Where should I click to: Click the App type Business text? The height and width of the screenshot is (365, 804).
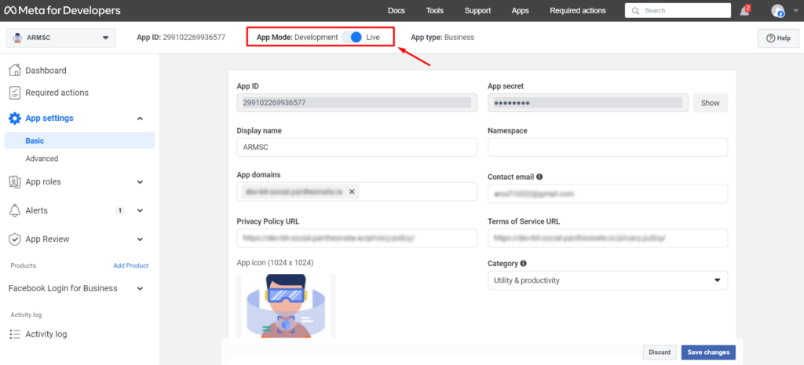(443, 38)
